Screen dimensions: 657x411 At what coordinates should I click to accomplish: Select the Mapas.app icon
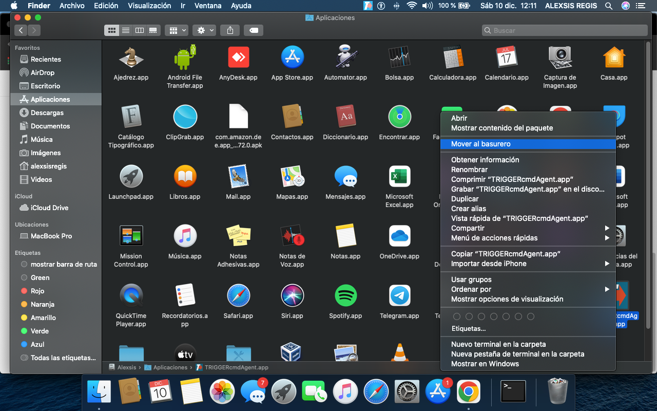292,176
